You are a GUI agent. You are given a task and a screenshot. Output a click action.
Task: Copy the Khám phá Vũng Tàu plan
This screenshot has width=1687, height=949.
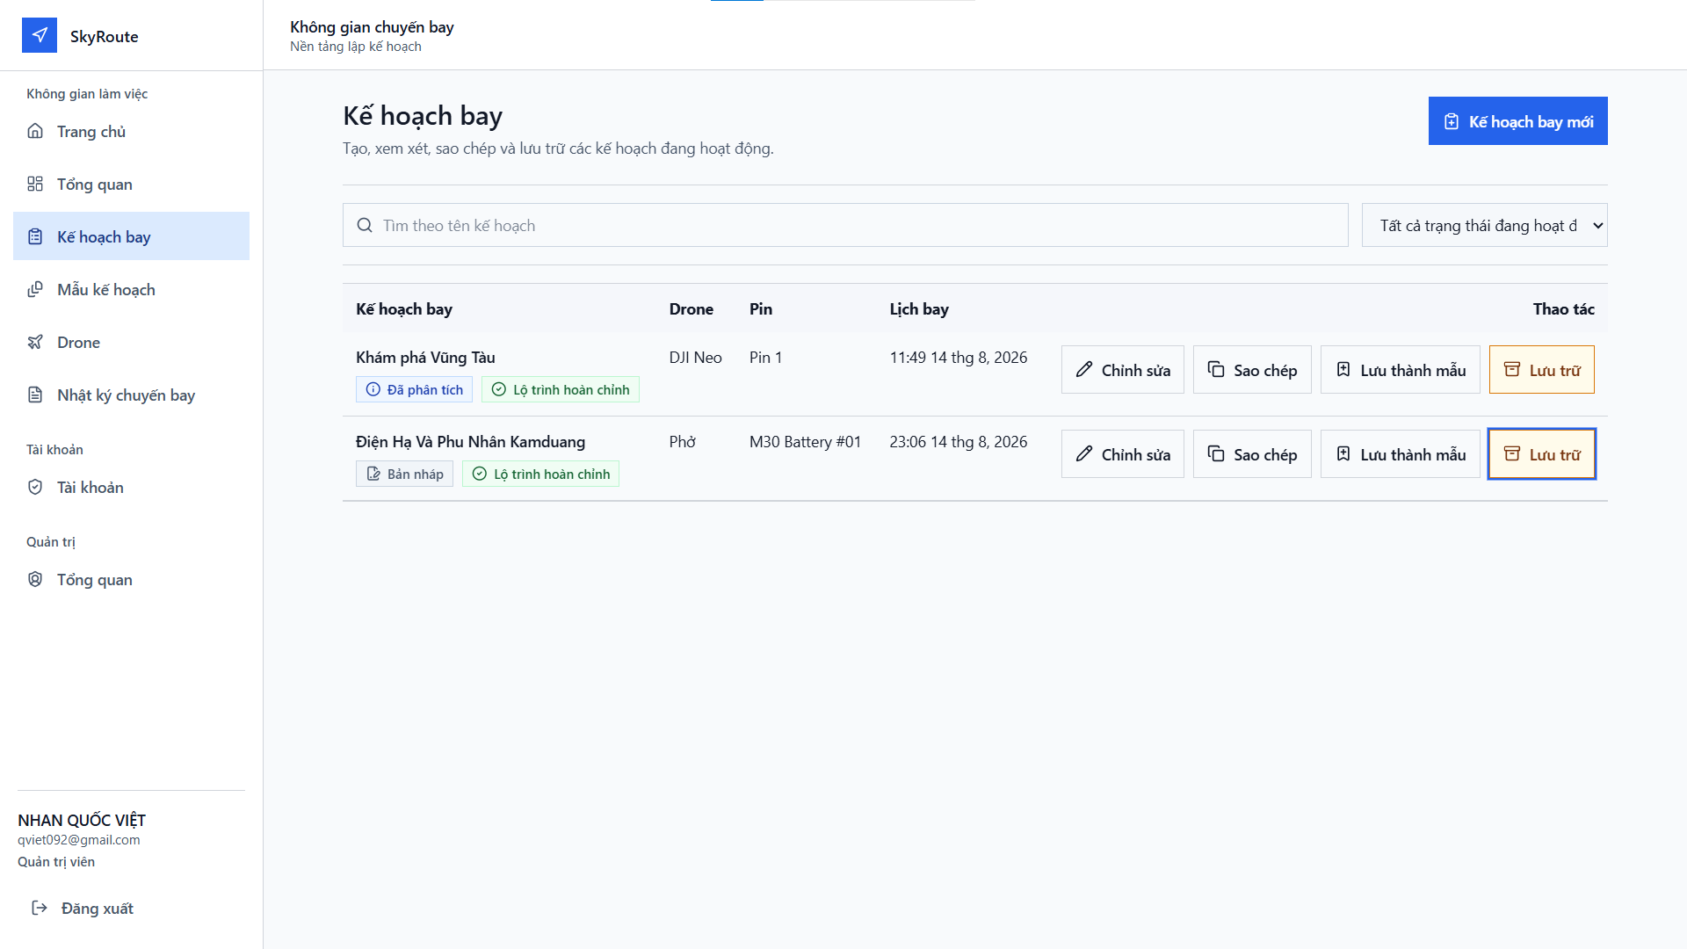tap(1252, 370)
